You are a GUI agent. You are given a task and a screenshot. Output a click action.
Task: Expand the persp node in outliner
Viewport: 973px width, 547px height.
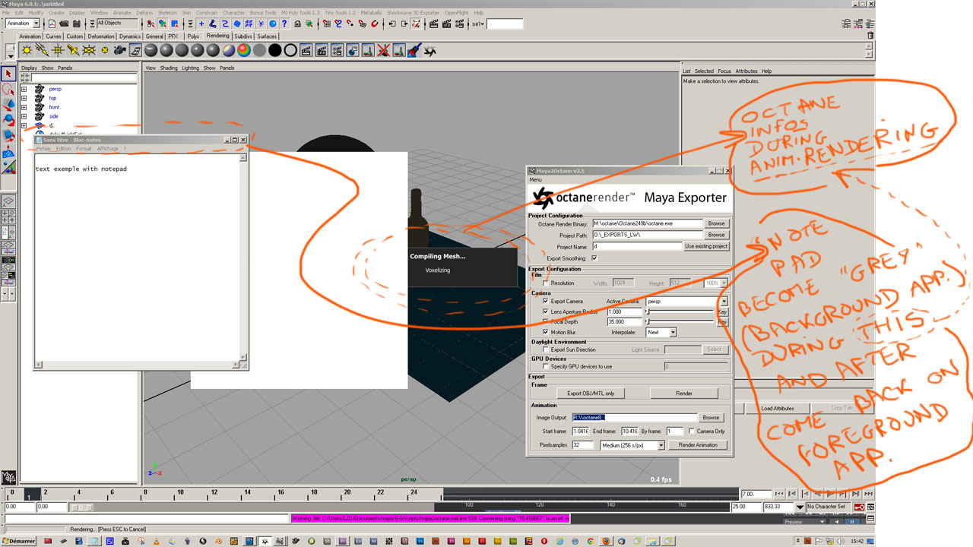[x=24, y=89]
